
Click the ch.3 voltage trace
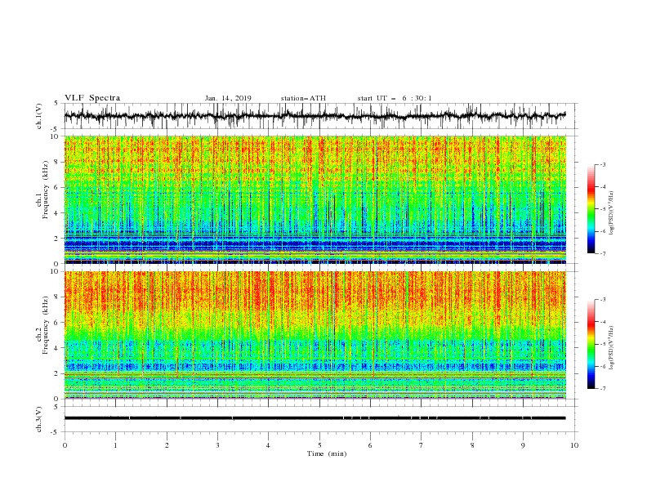[x=315, y=418]
